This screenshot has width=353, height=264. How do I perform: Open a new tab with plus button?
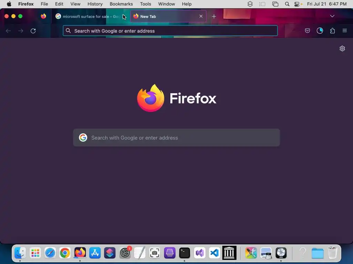[x=214, y=16]
